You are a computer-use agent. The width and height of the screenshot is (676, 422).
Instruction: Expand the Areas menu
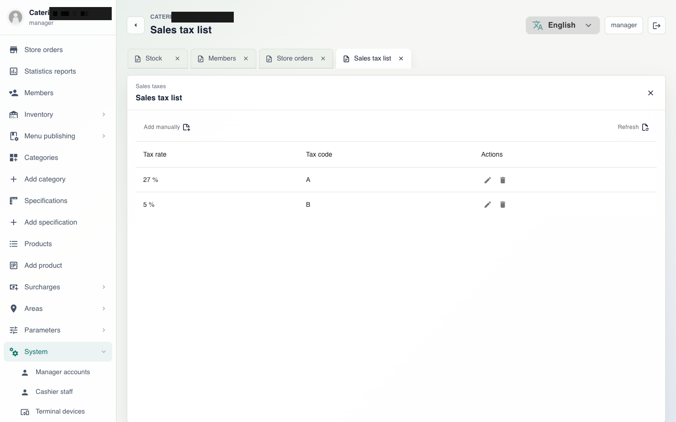point(58,309)
